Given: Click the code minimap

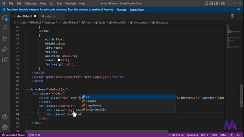Looking at the screenshot, I should [x=233, y=37].
